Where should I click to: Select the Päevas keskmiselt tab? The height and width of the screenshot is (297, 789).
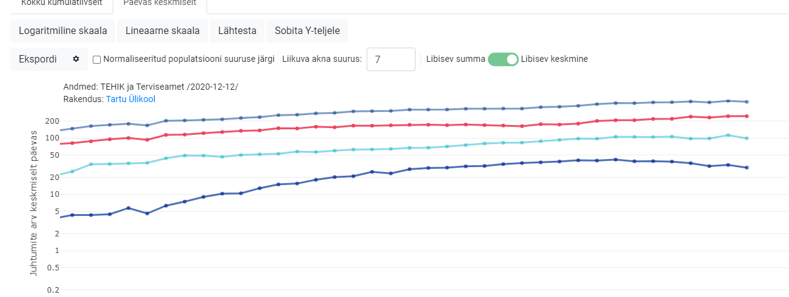(160, 4)
